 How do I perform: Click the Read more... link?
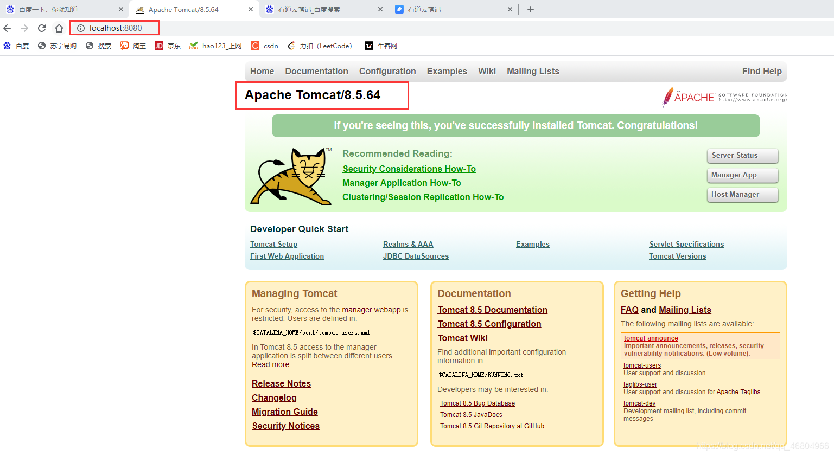pos(273,364)
